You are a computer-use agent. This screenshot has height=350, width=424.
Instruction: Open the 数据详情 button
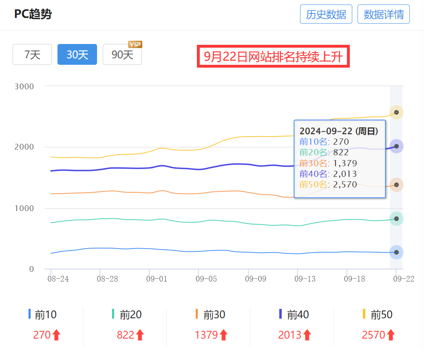[x=383, y=15]
